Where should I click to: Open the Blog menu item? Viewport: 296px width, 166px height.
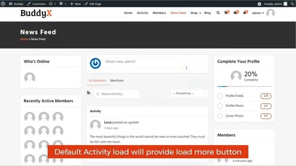207,13
